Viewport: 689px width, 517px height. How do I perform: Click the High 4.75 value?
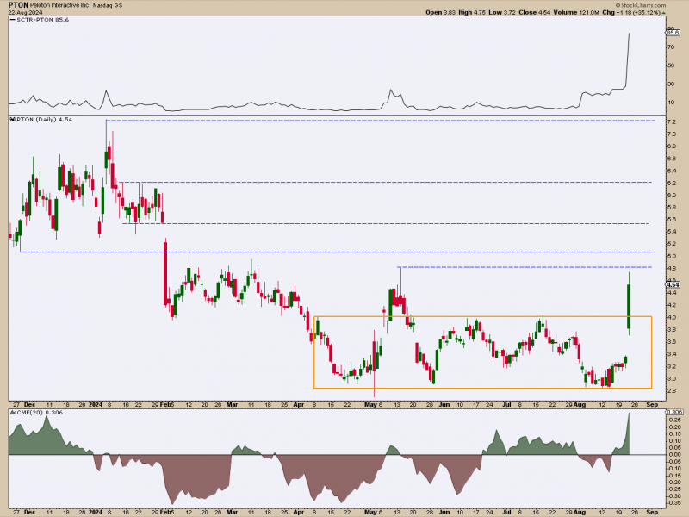click(472, 12)
